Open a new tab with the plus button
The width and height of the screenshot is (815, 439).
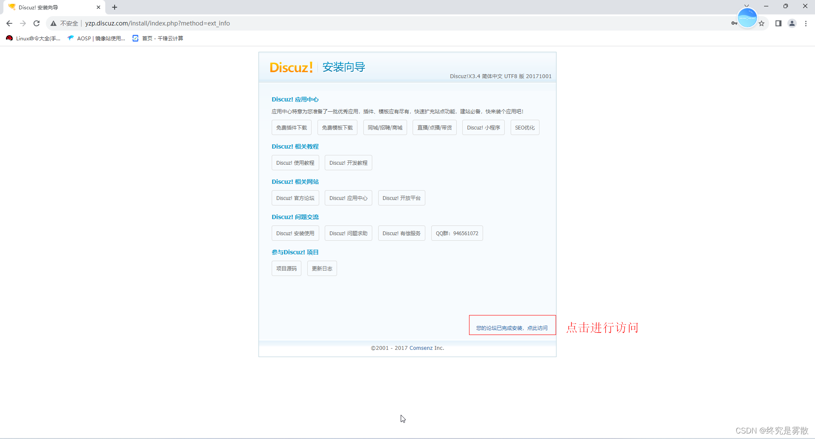pyautogui.click(x=115, y=7)
